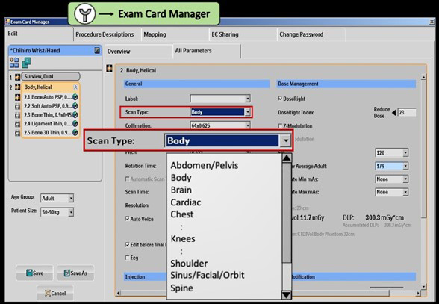
Task: Open the Age Group dropdown
Action: (x=71, y=199)
